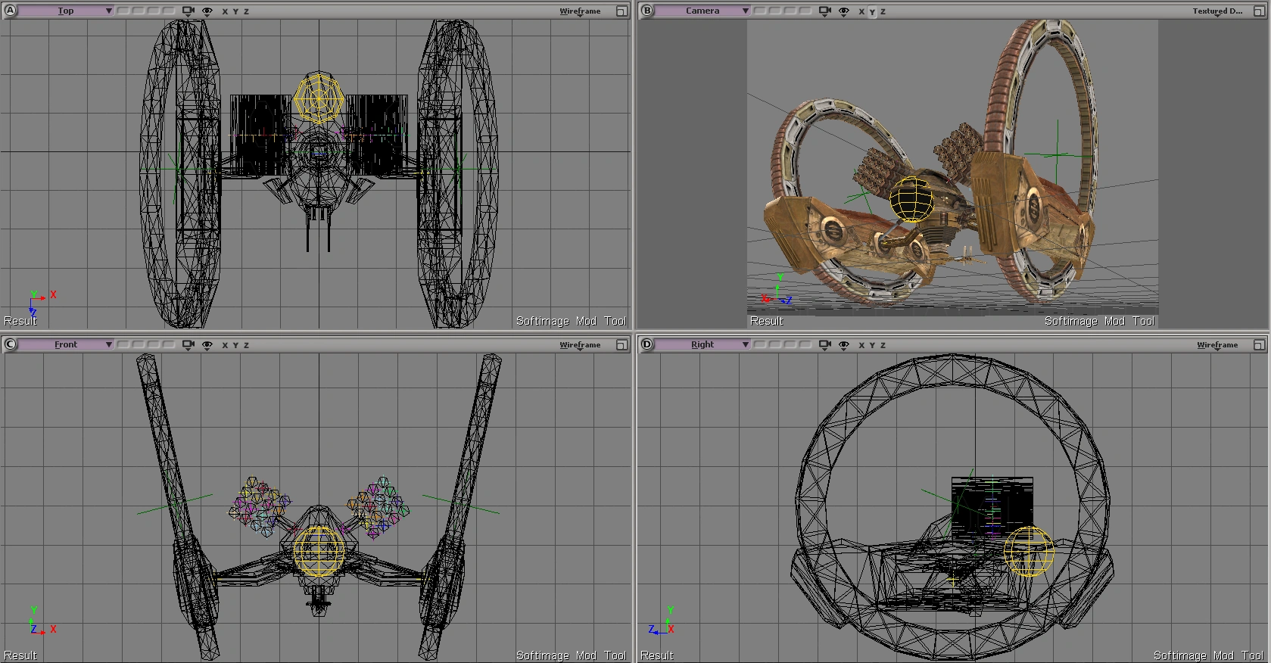Click first memo camera slot in Front viewport
This screenshot has height=663, width=1271.
coord(123,345)
